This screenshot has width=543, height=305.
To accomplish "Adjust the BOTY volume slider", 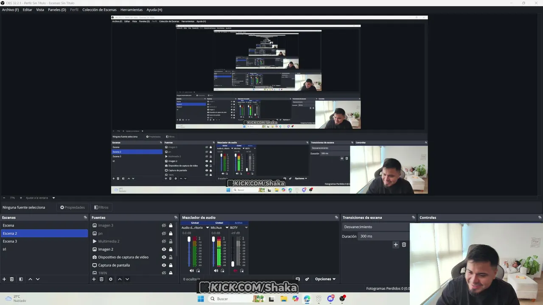I will 232,264.
